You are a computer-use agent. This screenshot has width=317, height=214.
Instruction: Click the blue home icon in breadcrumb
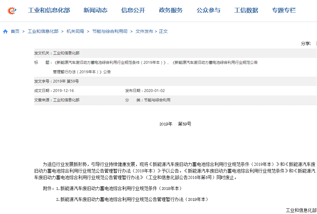pyautogui.click(x=5, y=32)
